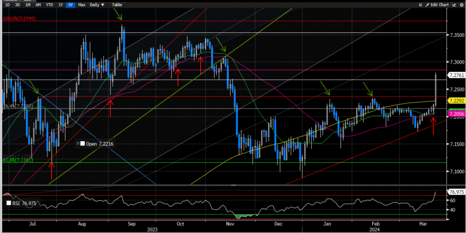Click the panel divider above RSI

tap(233, 185)
